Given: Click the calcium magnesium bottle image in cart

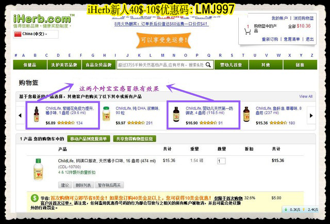Looking at the screenshot, I should tap(38, 167).
